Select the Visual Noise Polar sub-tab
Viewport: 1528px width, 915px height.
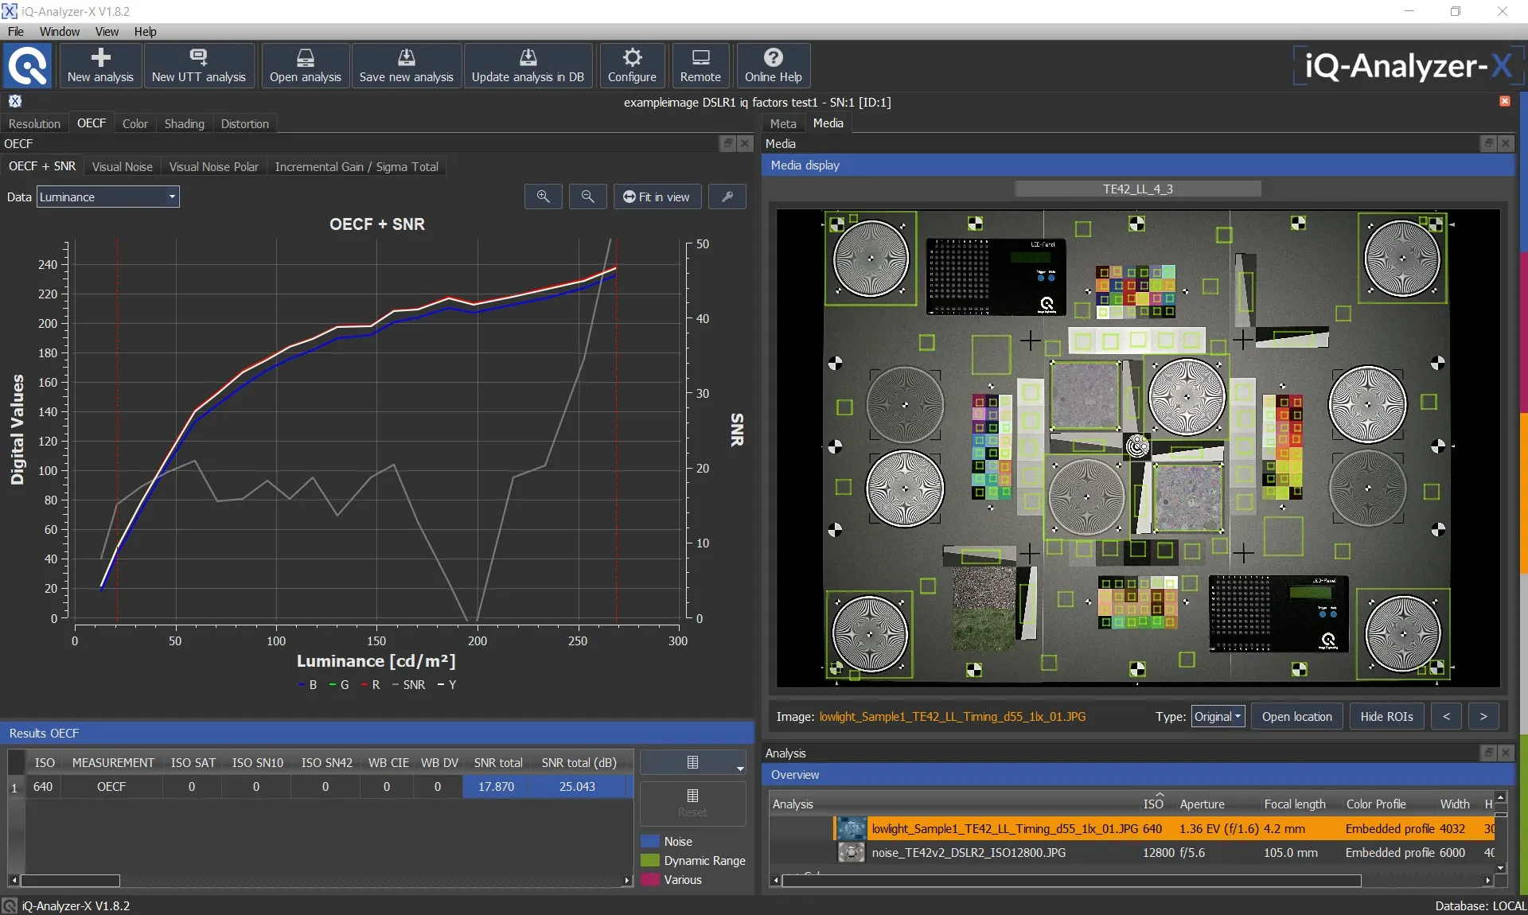tap(213, 166)
